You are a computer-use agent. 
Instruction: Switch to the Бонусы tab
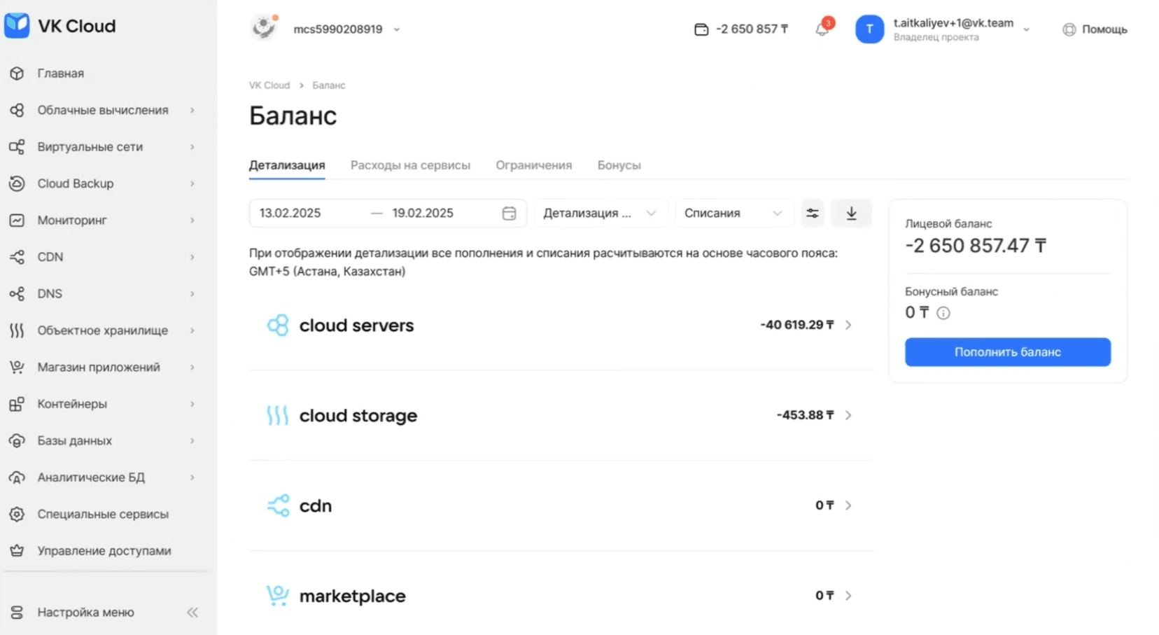tap(619, 165)
